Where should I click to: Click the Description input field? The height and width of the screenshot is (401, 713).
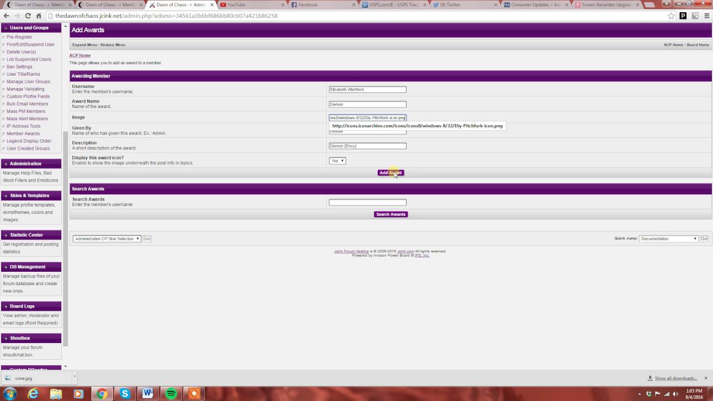[x=368, y=146]
